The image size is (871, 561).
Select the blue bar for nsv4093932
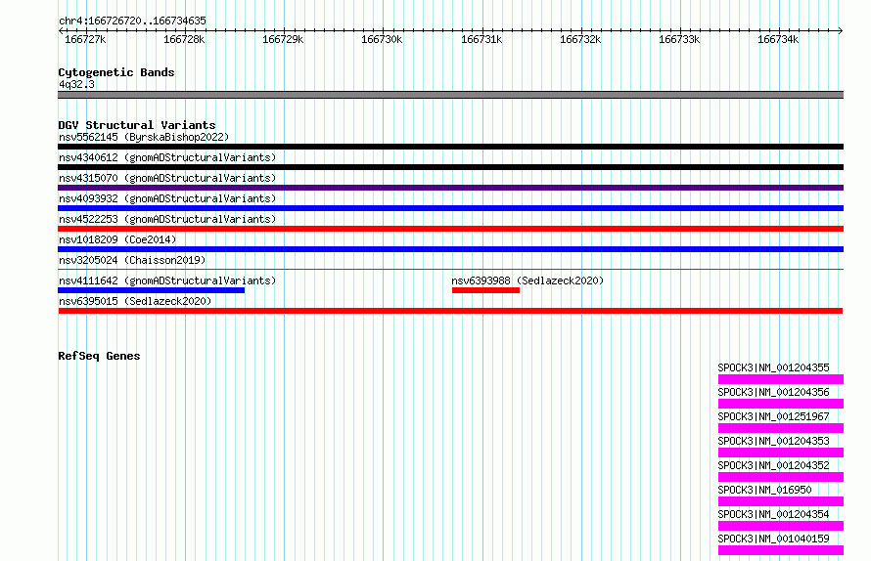click(450, 208)
